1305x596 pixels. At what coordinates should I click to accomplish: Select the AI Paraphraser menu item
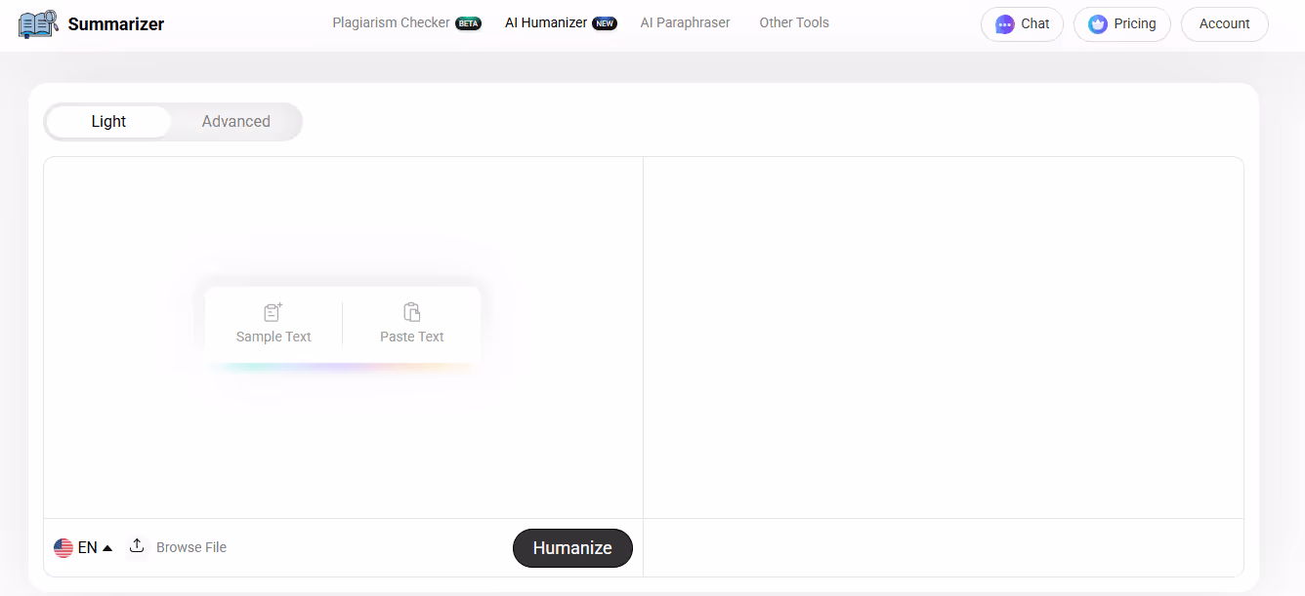click(x=685, y=22)
